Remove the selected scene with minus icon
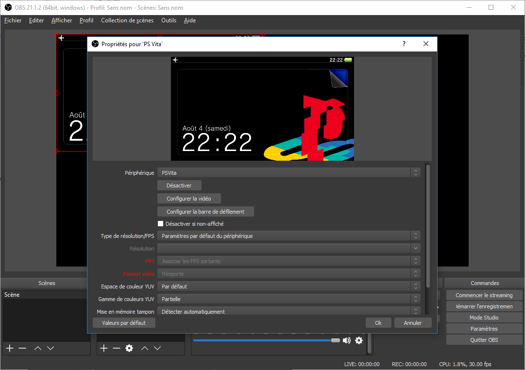Image resolution: width=525 pixels, height=370 pixels. pos(22,348)
